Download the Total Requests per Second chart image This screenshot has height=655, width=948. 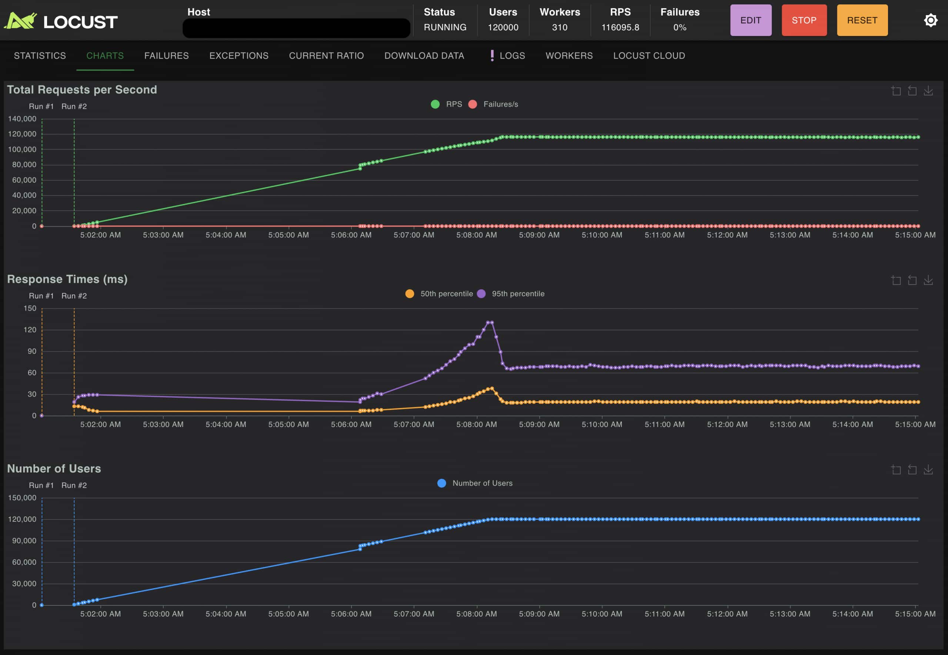929,91
